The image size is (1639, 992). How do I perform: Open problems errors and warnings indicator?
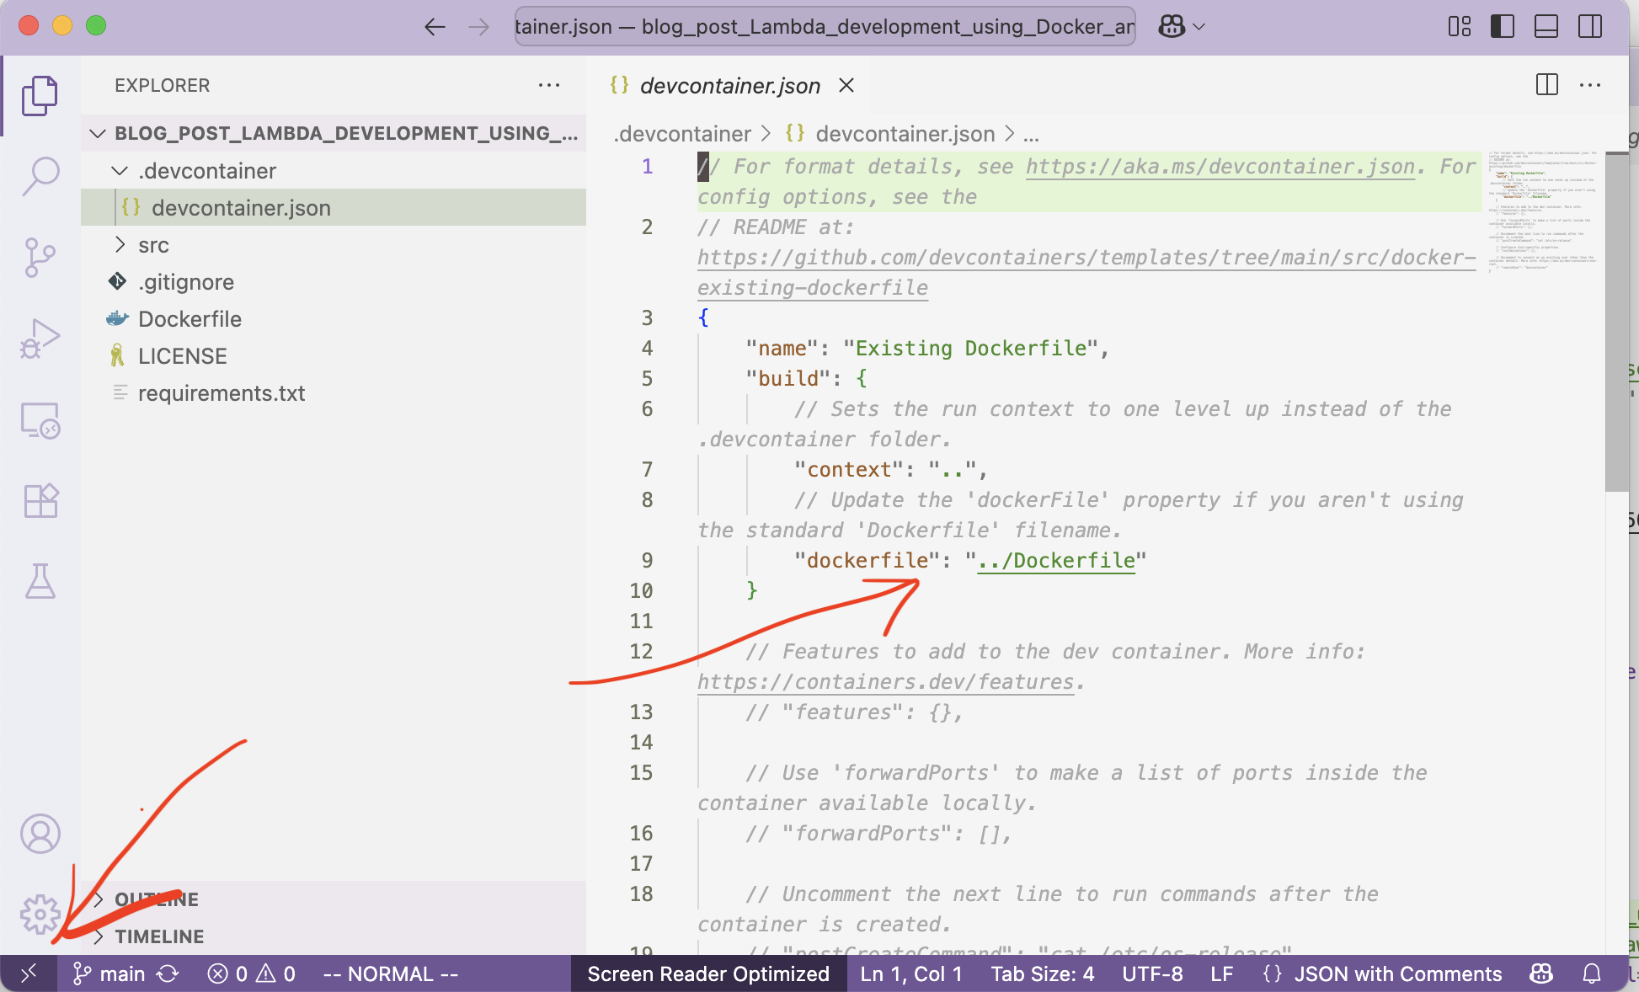[x=251, y=974]
